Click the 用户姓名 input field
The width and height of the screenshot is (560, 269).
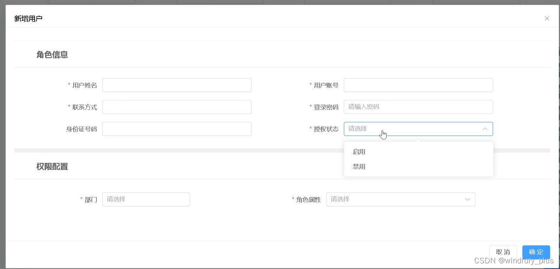(x=177, y=85)
